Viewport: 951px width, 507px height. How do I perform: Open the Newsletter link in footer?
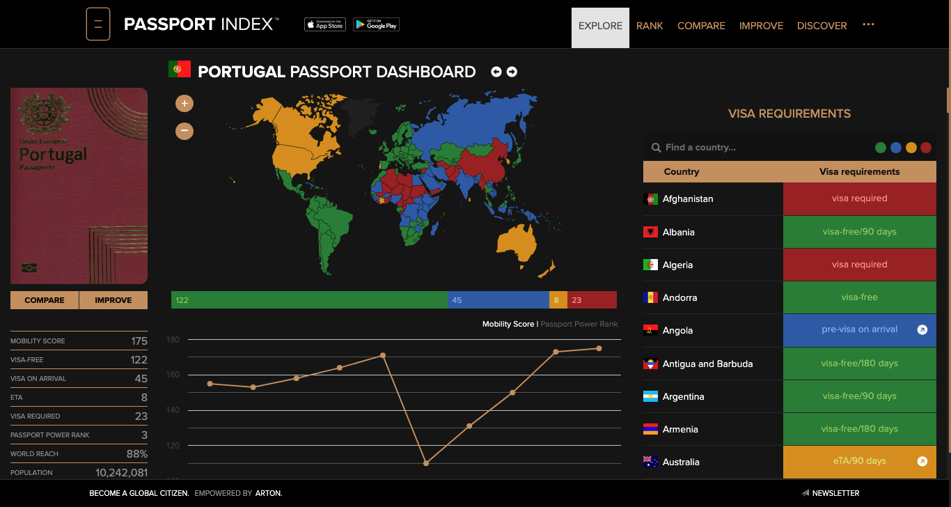[x=835, y=493]
